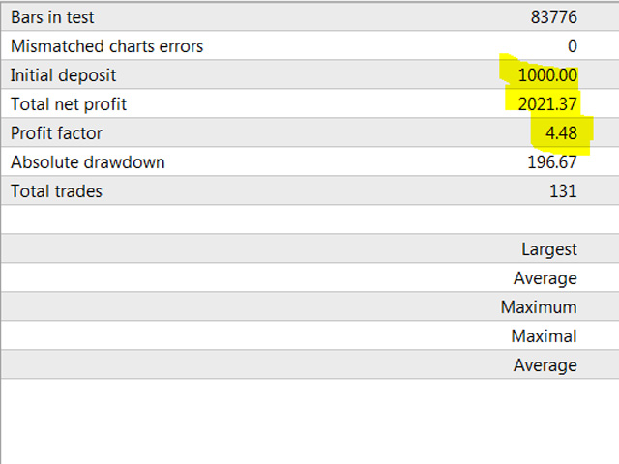The height and width of the screenshot is (464, 619).
Task: Select the Total net profit label
Action: click(69, 104)
